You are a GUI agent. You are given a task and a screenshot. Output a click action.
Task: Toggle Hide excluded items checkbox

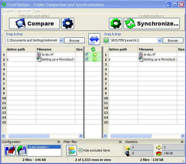tap(80, 151)
